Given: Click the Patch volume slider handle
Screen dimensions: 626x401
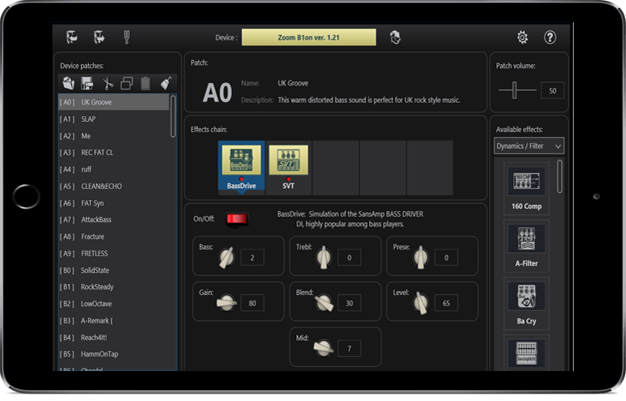Looking at the screenshot, I should (517, 91).
